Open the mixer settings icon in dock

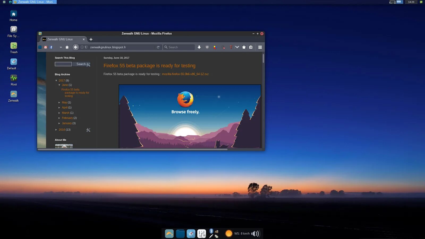click(x=202, y=233)
